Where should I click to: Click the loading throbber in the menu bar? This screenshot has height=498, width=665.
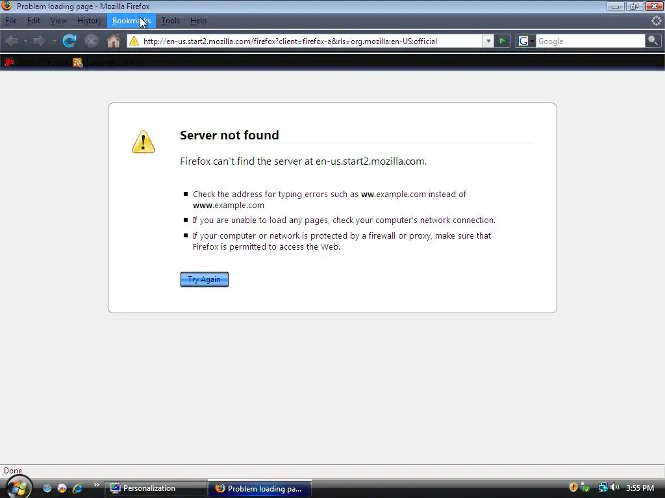[x=656, y=21]
